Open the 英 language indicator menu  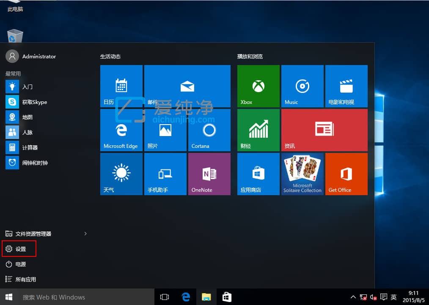point(393,297)
